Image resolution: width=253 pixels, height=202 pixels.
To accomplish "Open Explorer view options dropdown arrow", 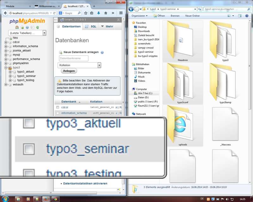I will coord(233,16).
